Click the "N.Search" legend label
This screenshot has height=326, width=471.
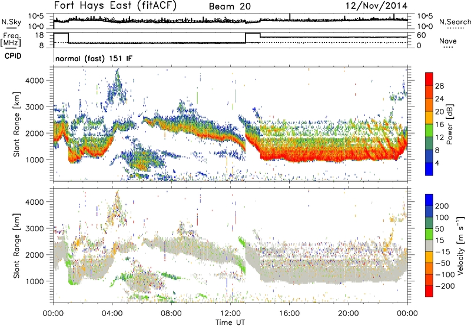455,22
